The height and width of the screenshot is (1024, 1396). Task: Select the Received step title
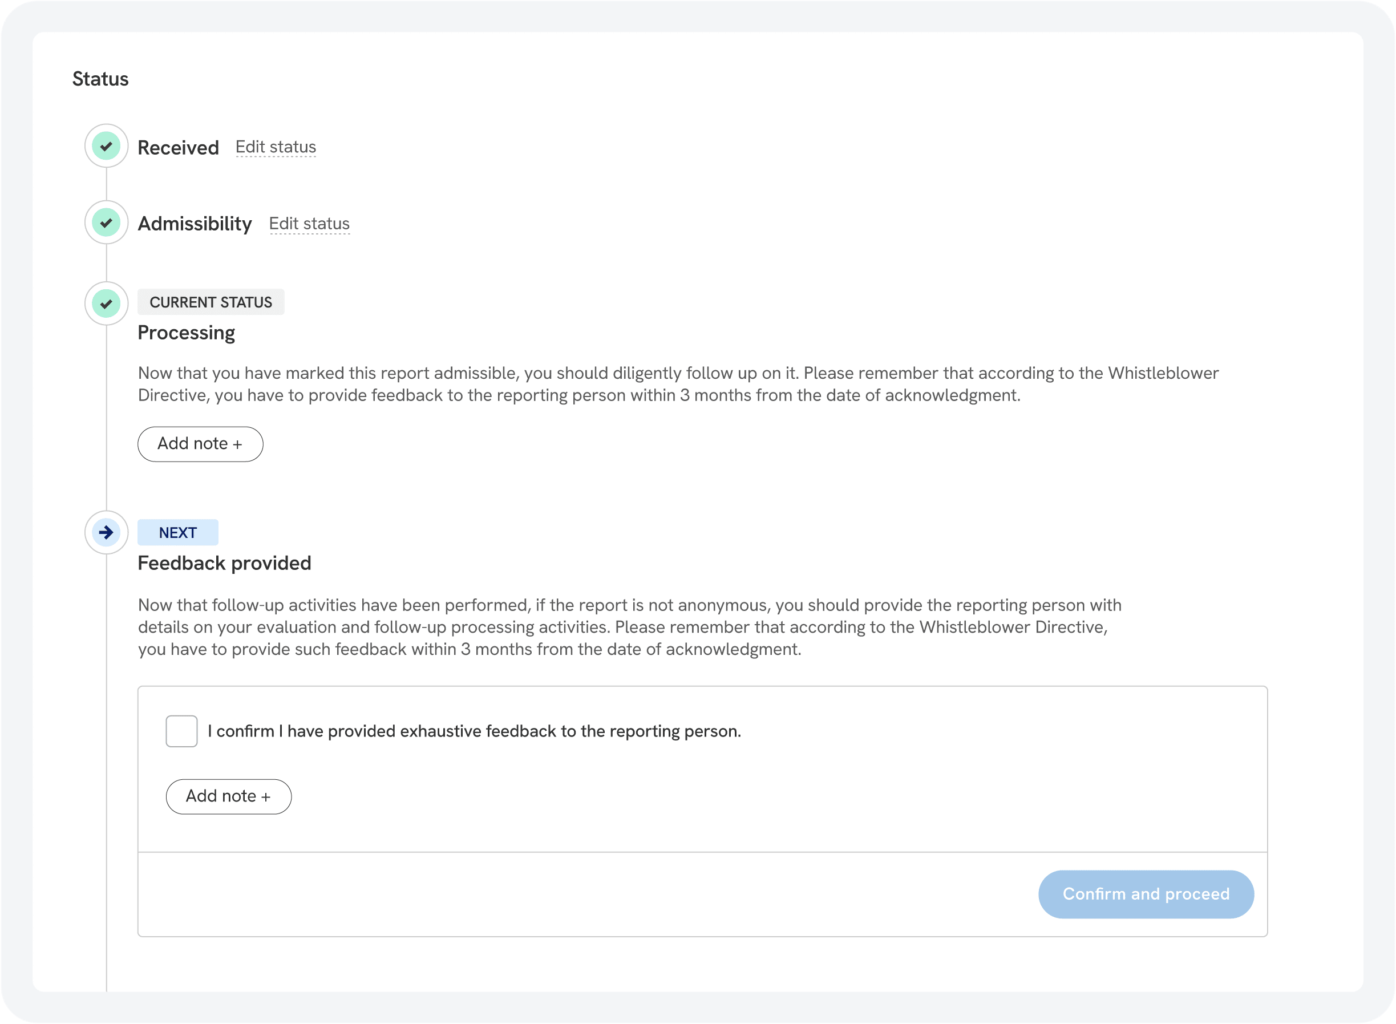[x=179, y=148]
